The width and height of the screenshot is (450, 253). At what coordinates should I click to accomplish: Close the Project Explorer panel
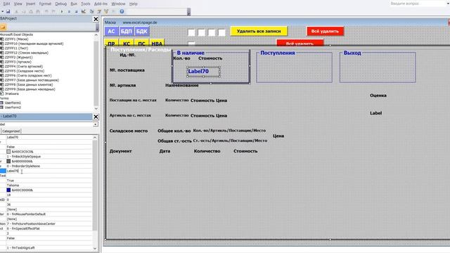tap(96, 19)
